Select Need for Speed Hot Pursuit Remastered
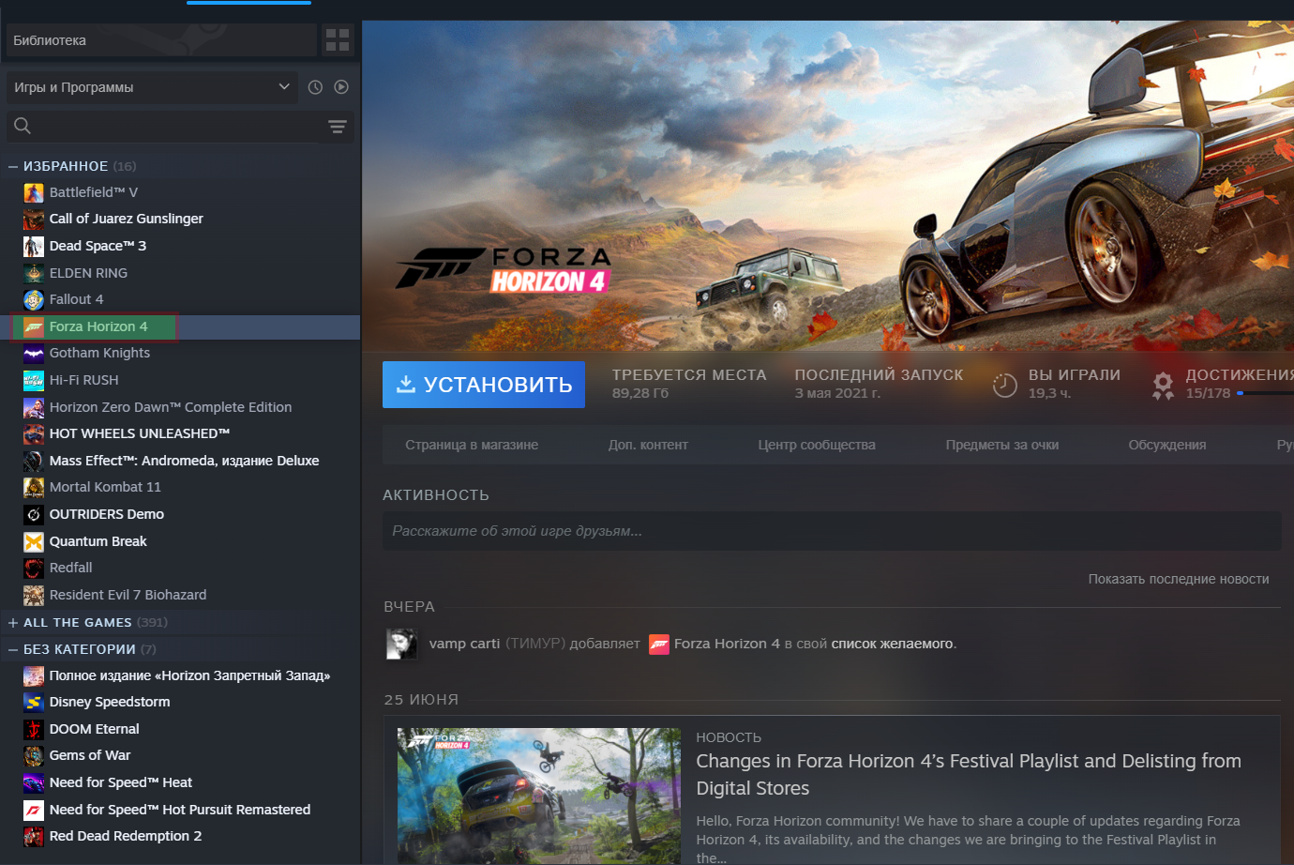The height and width of the screenshot is (865, 1294). click(x=180, y=810)
